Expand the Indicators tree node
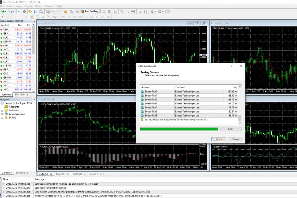Viewport: 297px width, 198px height. click(2, 110)
